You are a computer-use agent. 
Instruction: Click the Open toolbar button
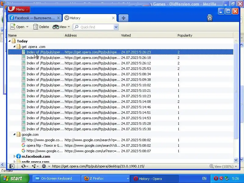click(x=17, y=27)
